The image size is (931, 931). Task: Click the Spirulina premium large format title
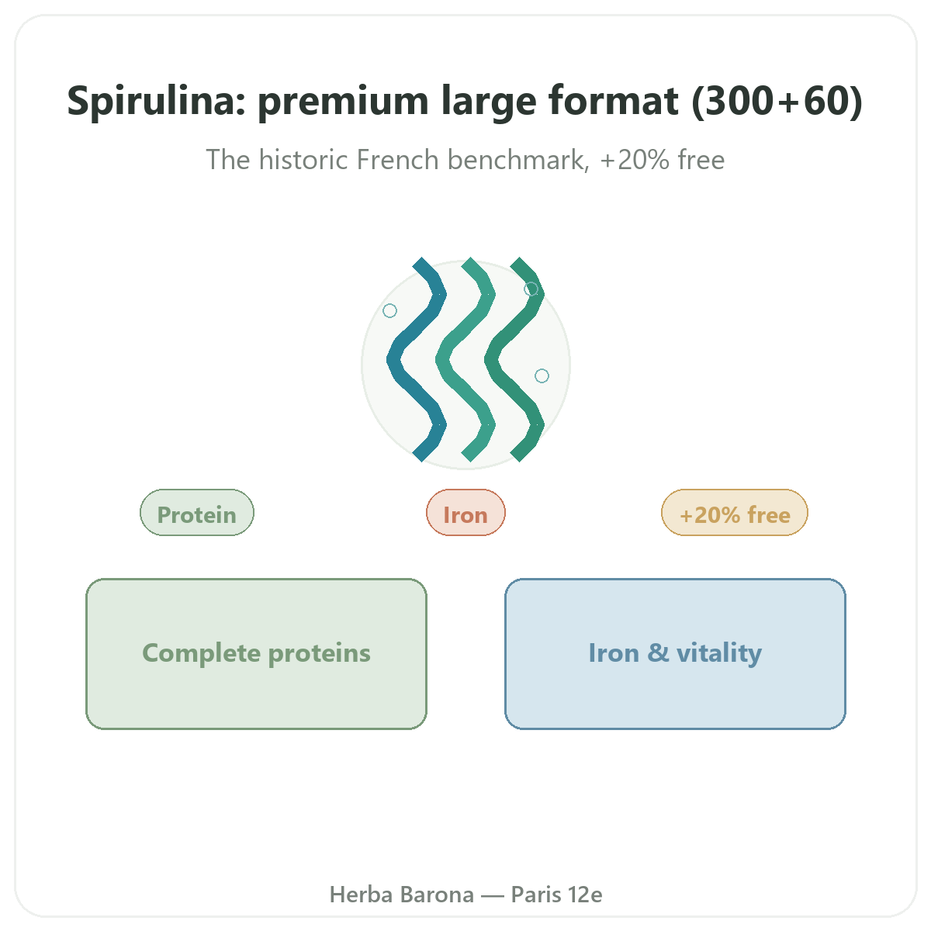465,101
